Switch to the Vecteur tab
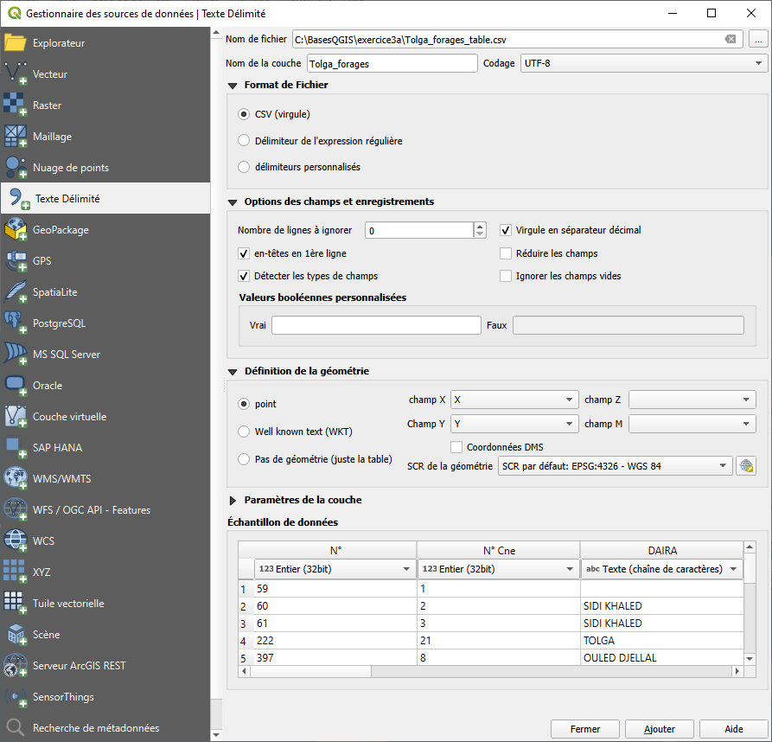The height and width of the screenshot is (742, 772). coord(50,74)
